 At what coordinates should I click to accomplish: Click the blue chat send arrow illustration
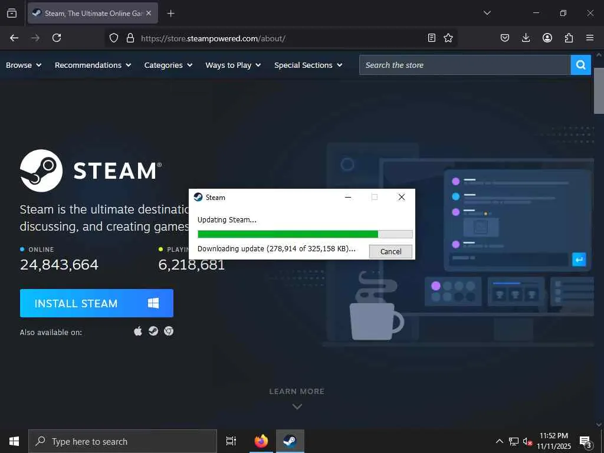click(x=579, y=260)
